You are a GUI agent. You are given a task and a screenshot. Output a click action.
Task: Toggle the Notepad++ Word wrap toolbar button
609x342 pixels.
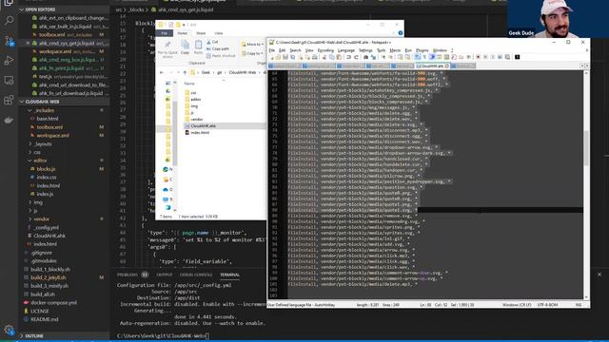coord(417,57)
